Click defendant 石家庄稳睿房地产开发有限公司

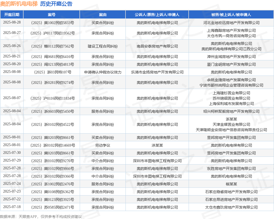pos(231,192)
